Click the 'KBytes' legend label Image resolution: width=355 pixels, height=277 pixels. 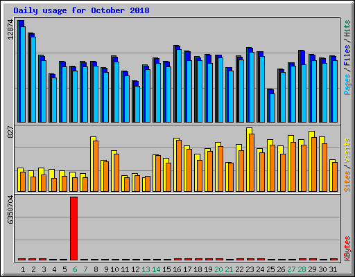pyautogui.click(x=347, y=249)
